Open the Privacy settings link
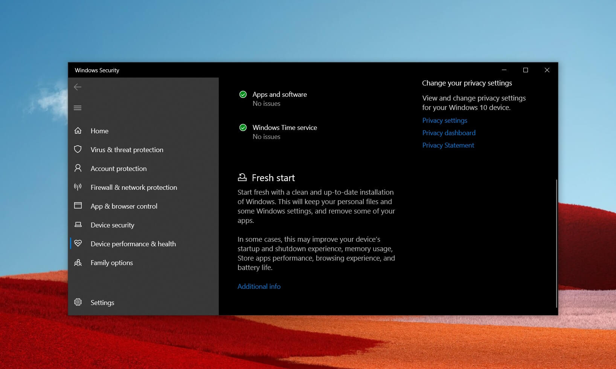616x369 pixels. [445, 120]
